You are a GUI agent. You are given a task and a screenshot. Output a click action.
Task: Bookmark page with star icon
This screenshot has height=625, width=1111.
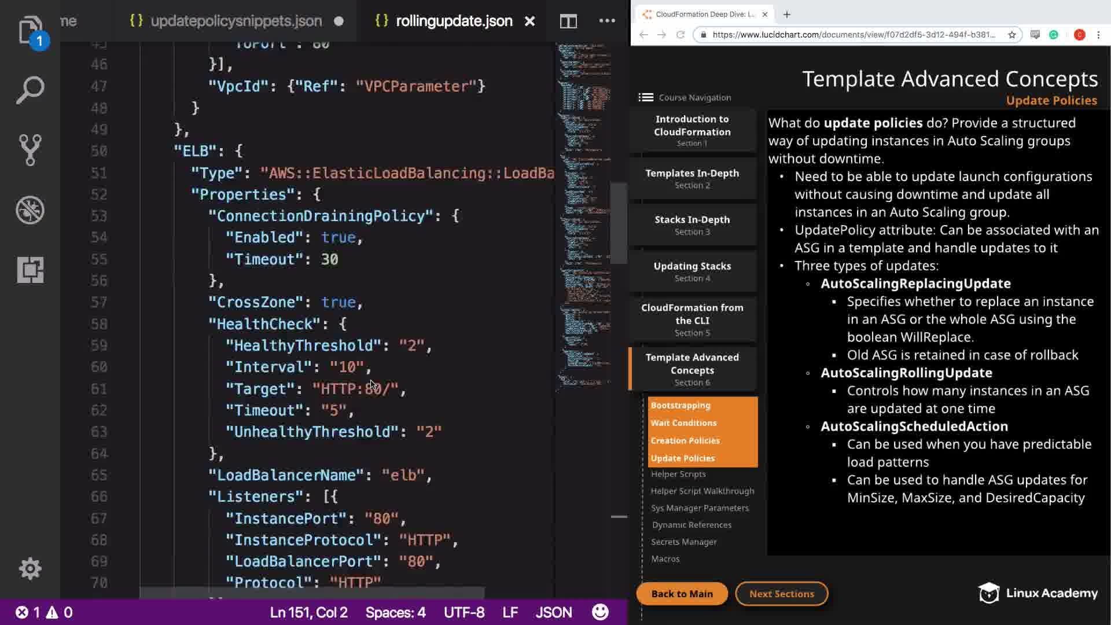tap(1012, 35)
